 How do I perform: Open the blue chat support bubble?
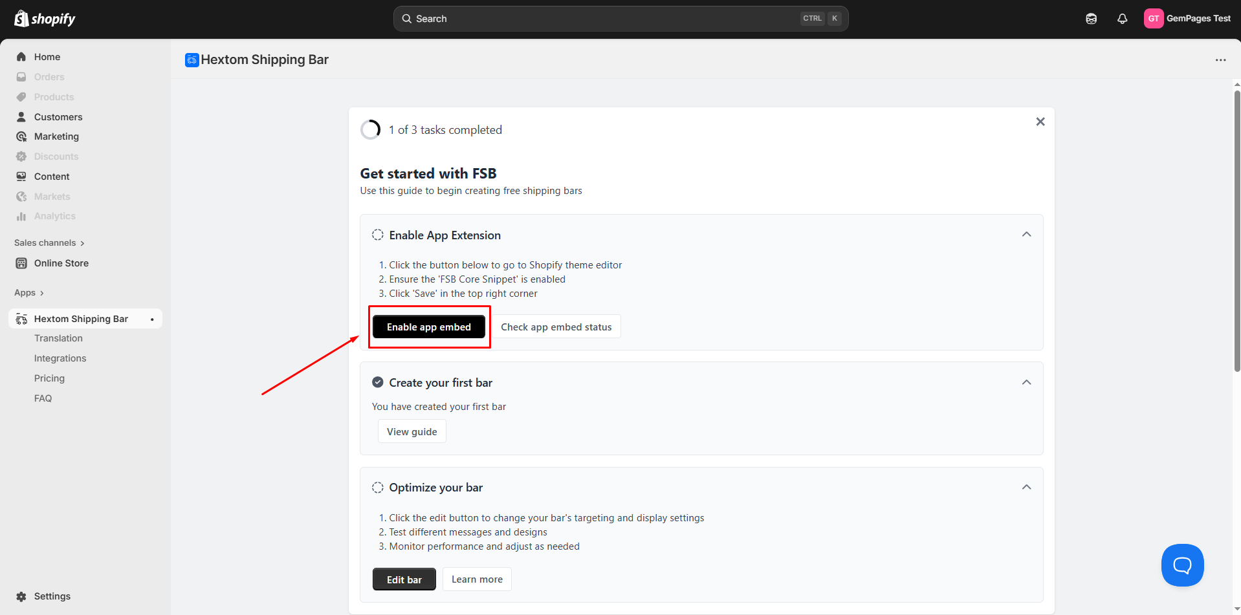tap(1183, 565)
